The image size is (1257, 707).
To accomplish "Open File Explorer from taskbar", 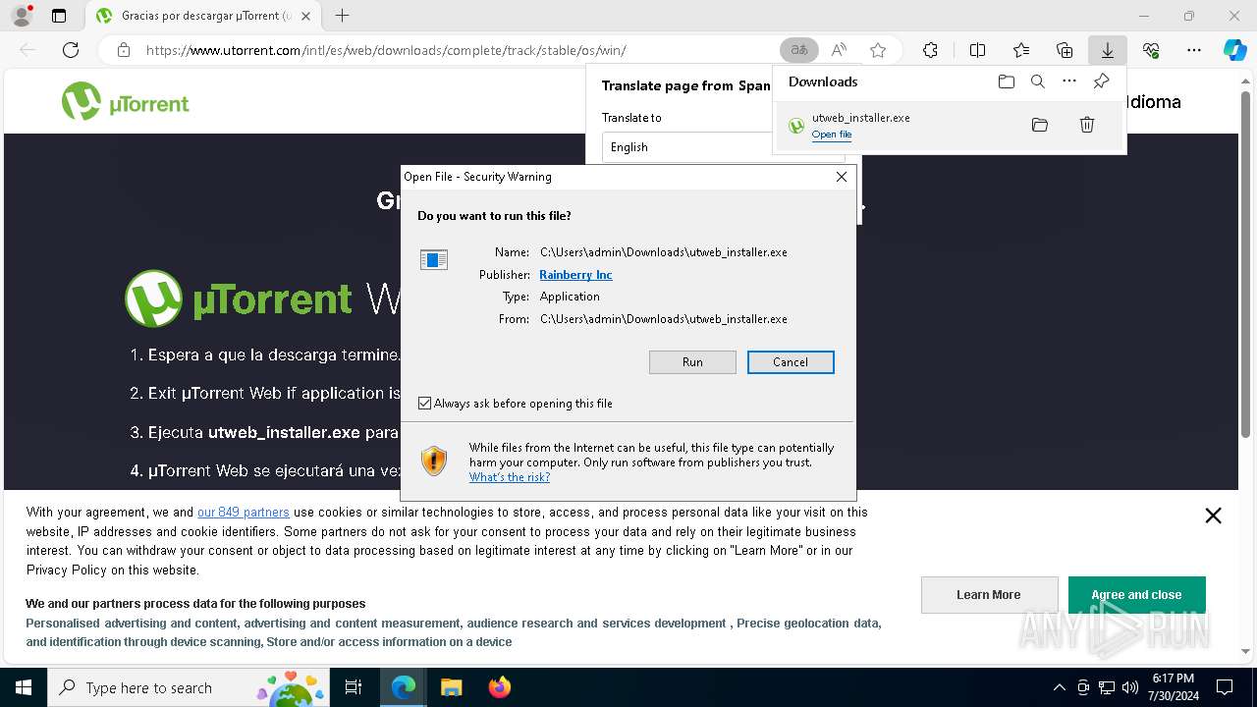I will click(x=451, y=687).
